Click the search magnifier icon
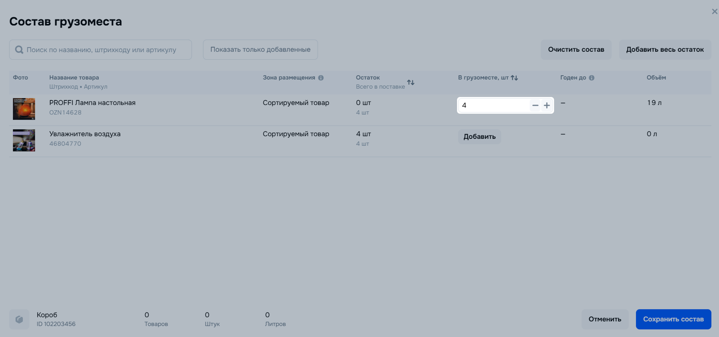Viewport: 719px width, 337px height. 19,50
